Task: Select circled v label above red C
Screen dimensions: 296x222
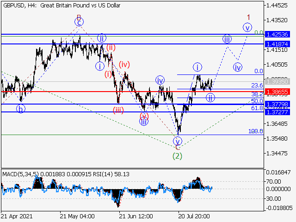Action: coord(178,141)
